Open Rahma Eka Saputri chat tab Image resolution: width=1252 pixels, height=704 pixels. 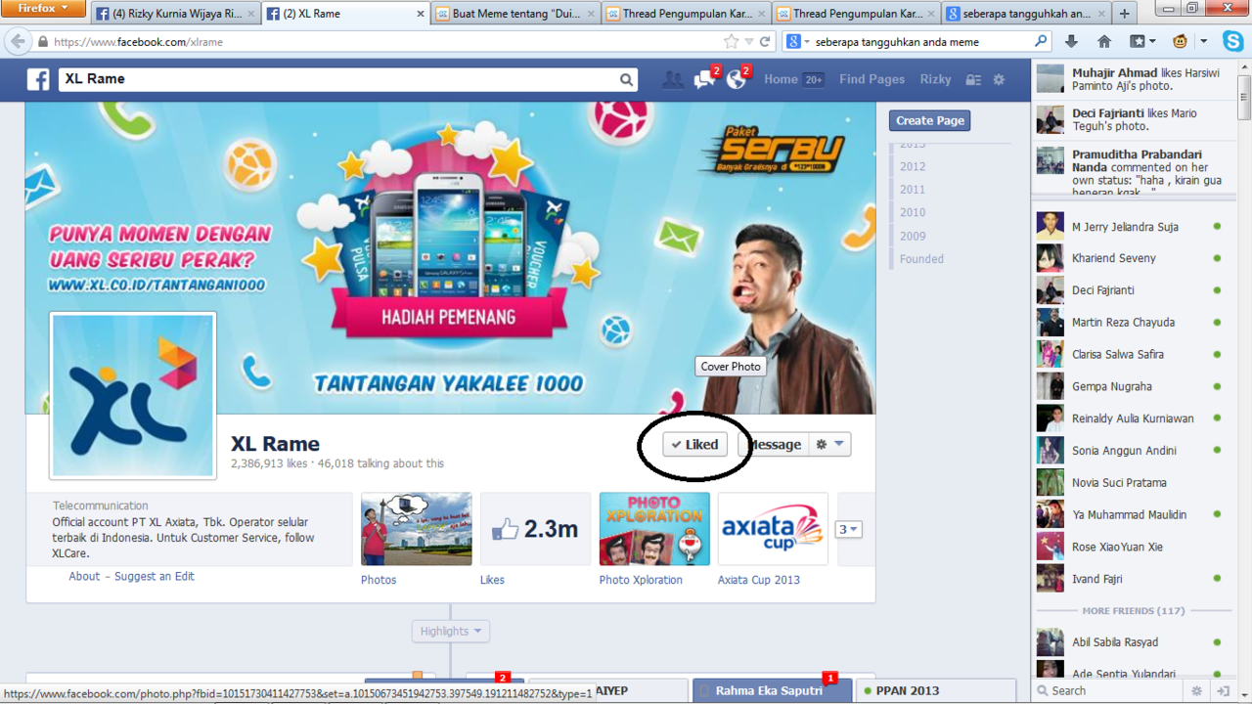point(772,690)
